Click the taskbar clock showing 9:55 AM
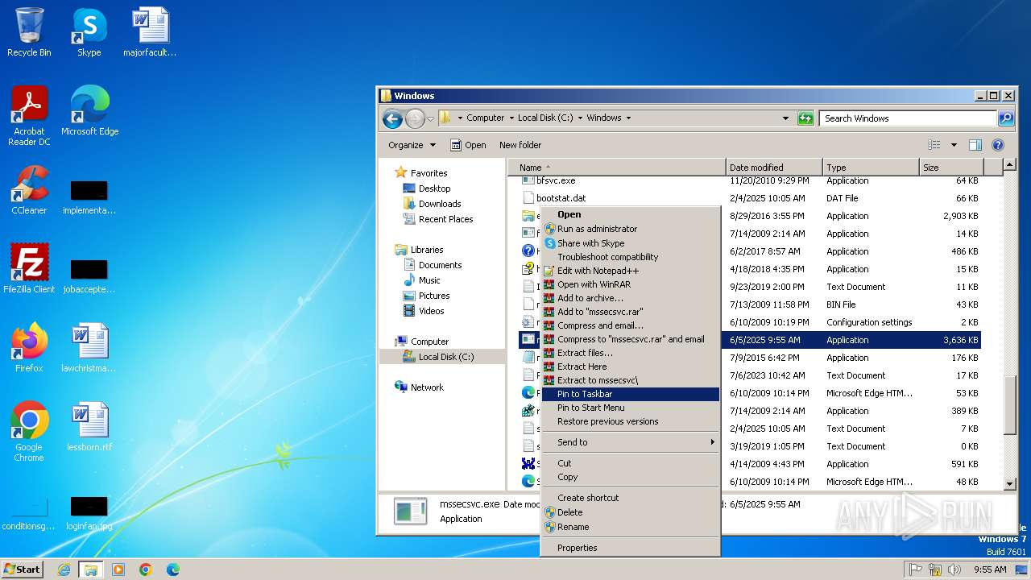Viewport: 1031px width, 580px height. point(990,570)
